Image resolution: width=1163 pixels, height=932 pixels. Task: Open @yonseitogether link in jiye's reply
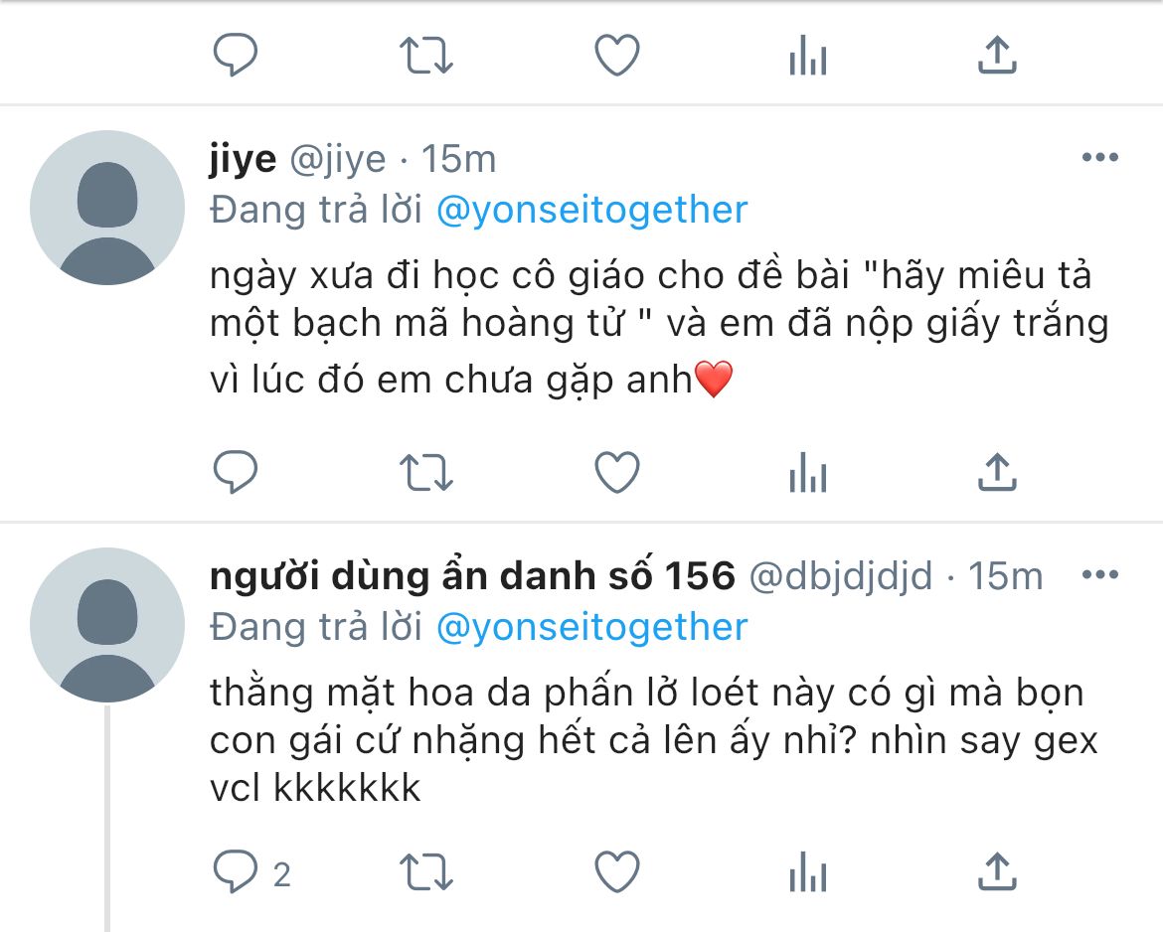[x=591, y=210]
